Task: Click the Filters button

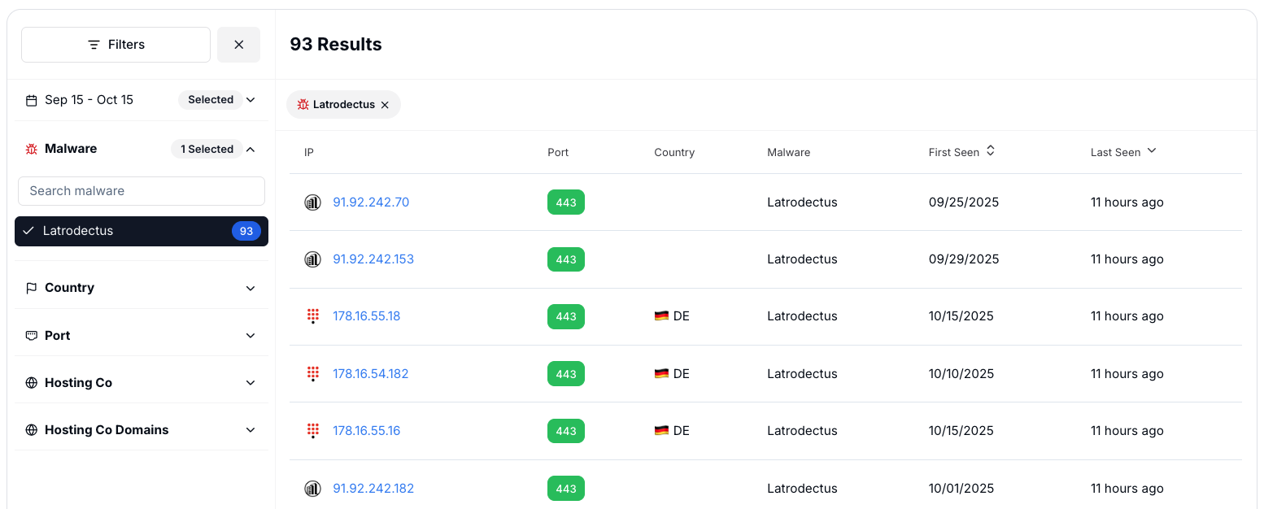Action: point(116,45)
